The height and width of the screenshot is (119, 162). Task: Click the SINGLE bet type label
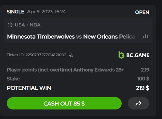(x=15, y=12)
